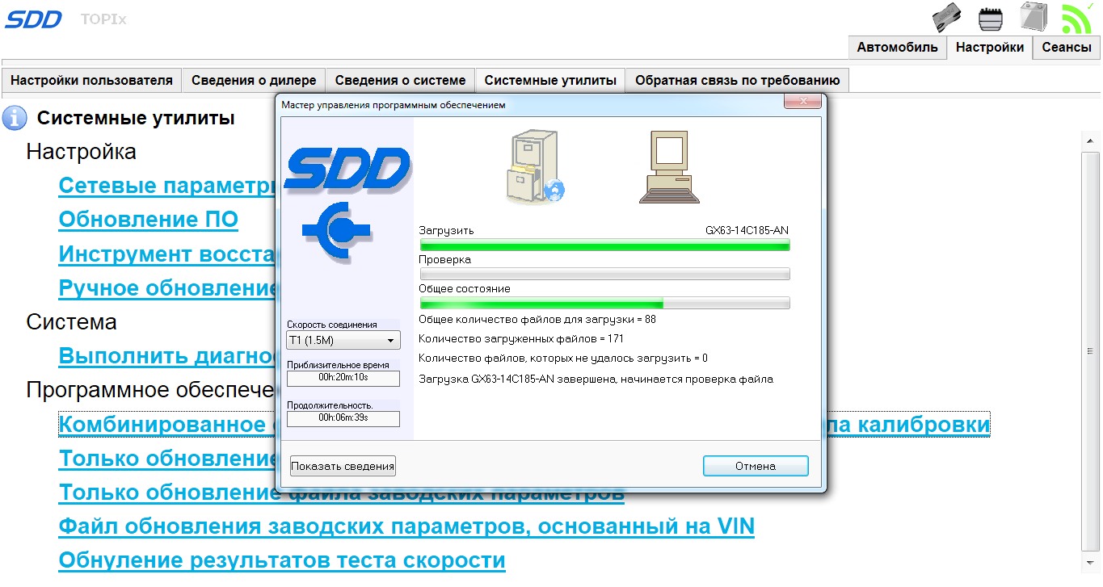The image size is (1103, 587).
Task: Click the Продолжительность field 00h:06m:39s
Action: [x=343, y=418]
